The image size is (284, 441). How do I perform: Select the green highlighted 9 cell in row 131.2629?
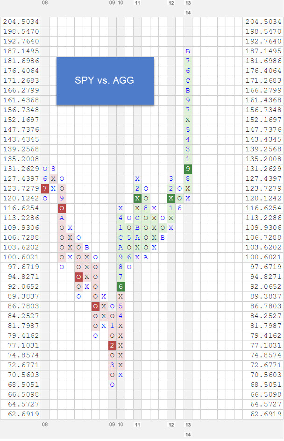[x=188, y=169]
